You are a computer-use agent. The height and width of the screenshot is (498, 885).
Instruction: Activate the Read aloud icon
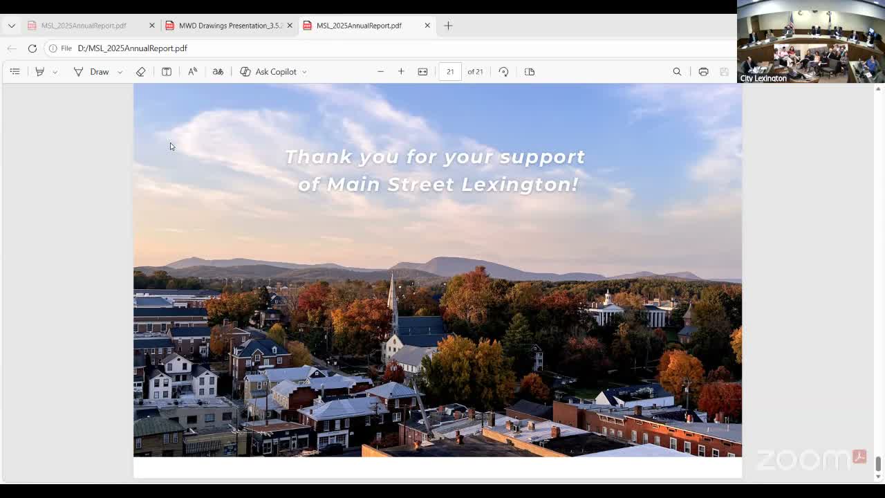pos(193,72)
